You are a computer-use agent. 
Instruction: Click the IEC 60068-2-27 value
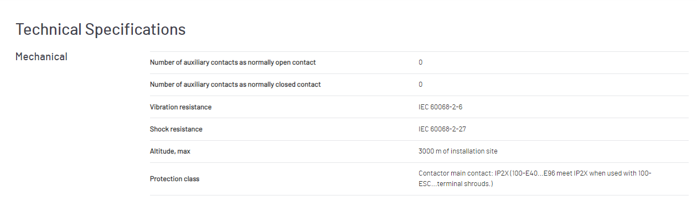tap(442, 129)
